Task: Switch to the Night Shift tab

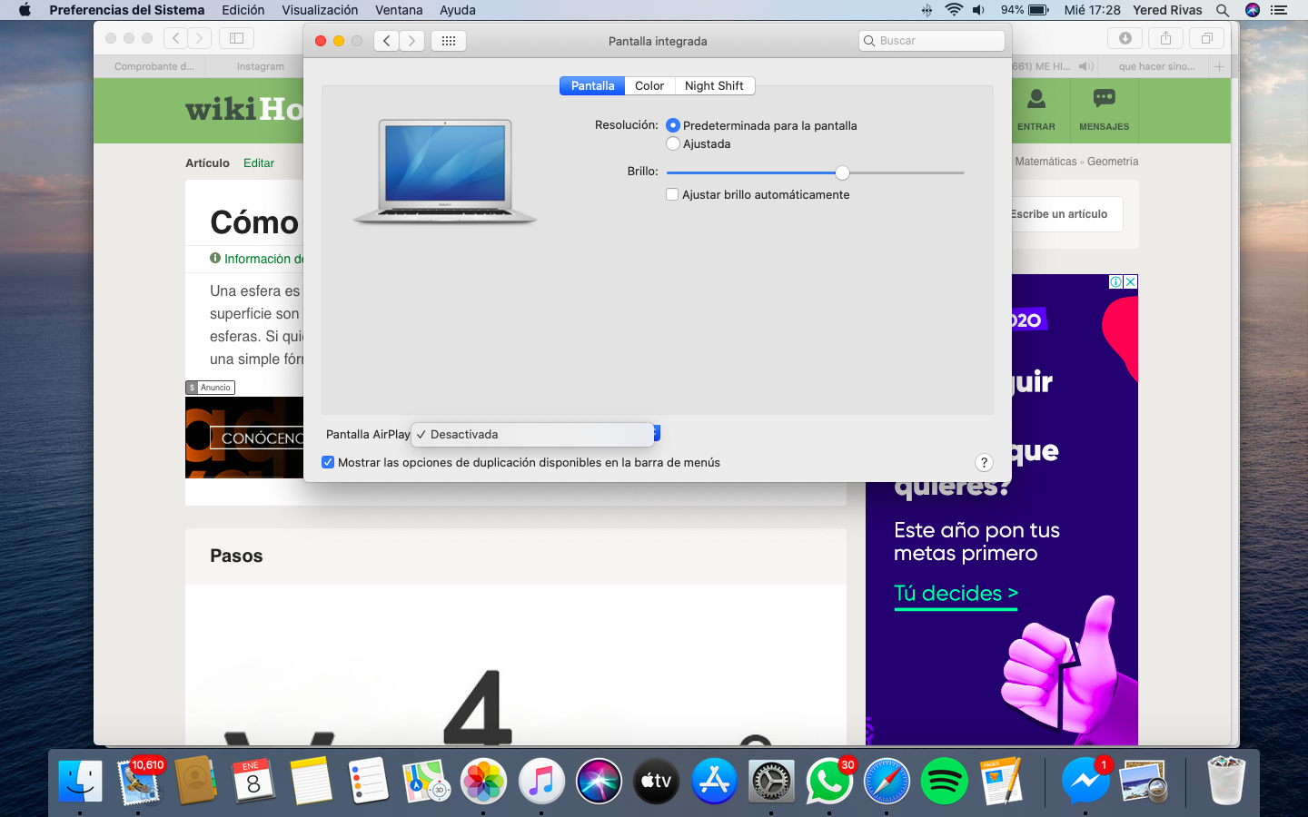Action: pyautogui.click(x=714, y=85)
